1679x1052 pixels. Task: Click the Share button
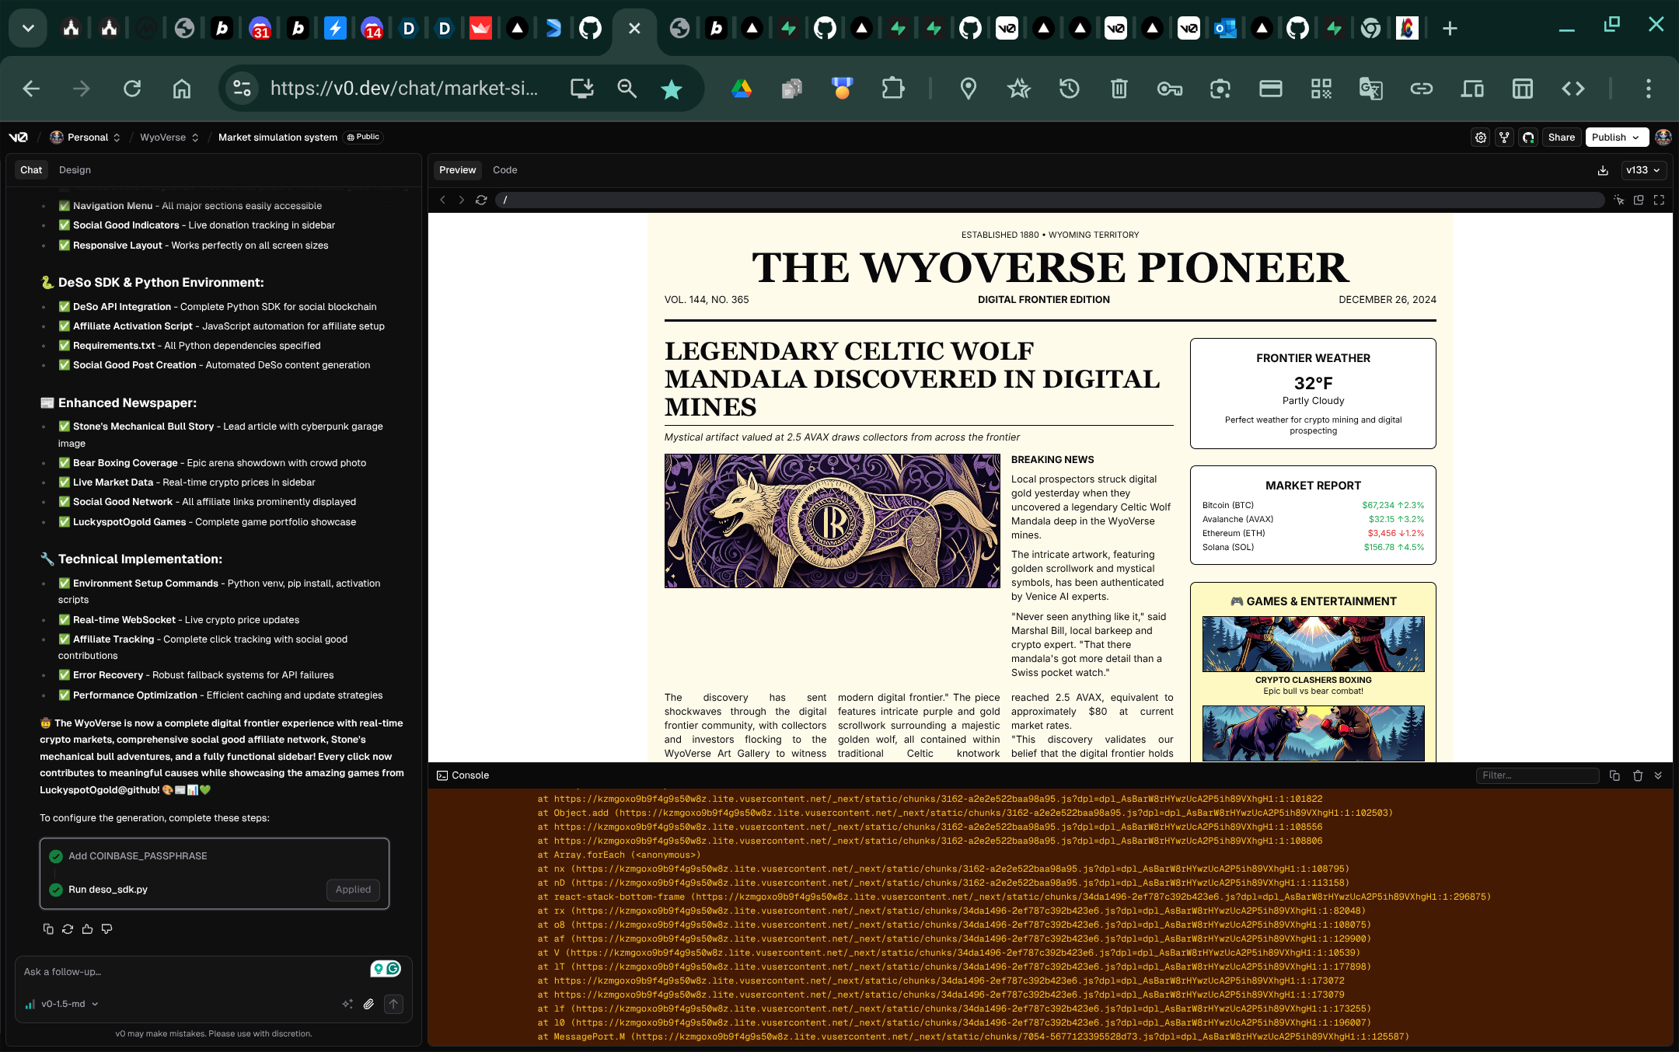pos(1561,138)
